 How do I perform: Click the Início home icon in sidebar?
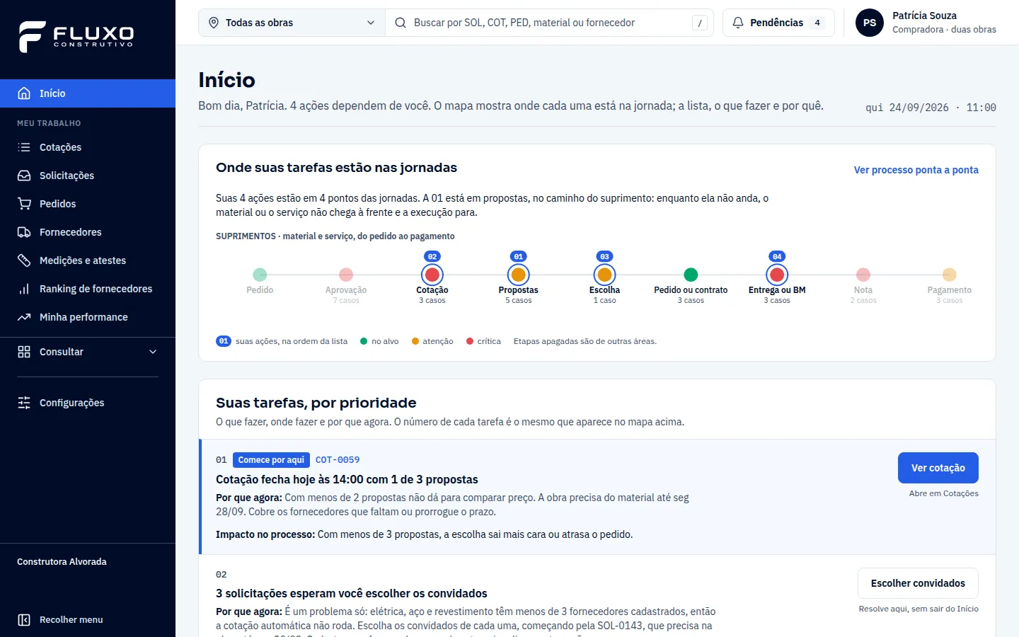point(24,93)
